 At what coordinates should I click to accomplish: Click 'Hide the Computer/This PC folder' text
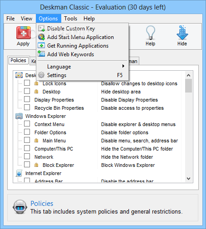click(137, 149)
